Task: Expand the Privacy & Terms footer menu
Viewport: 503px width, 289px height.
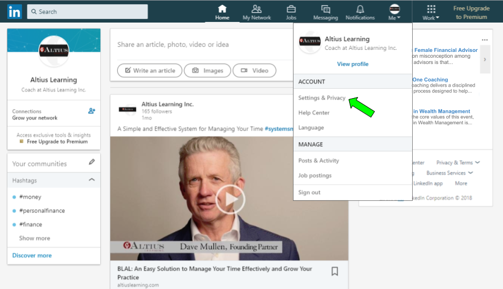Action: (x=458, y=163)
